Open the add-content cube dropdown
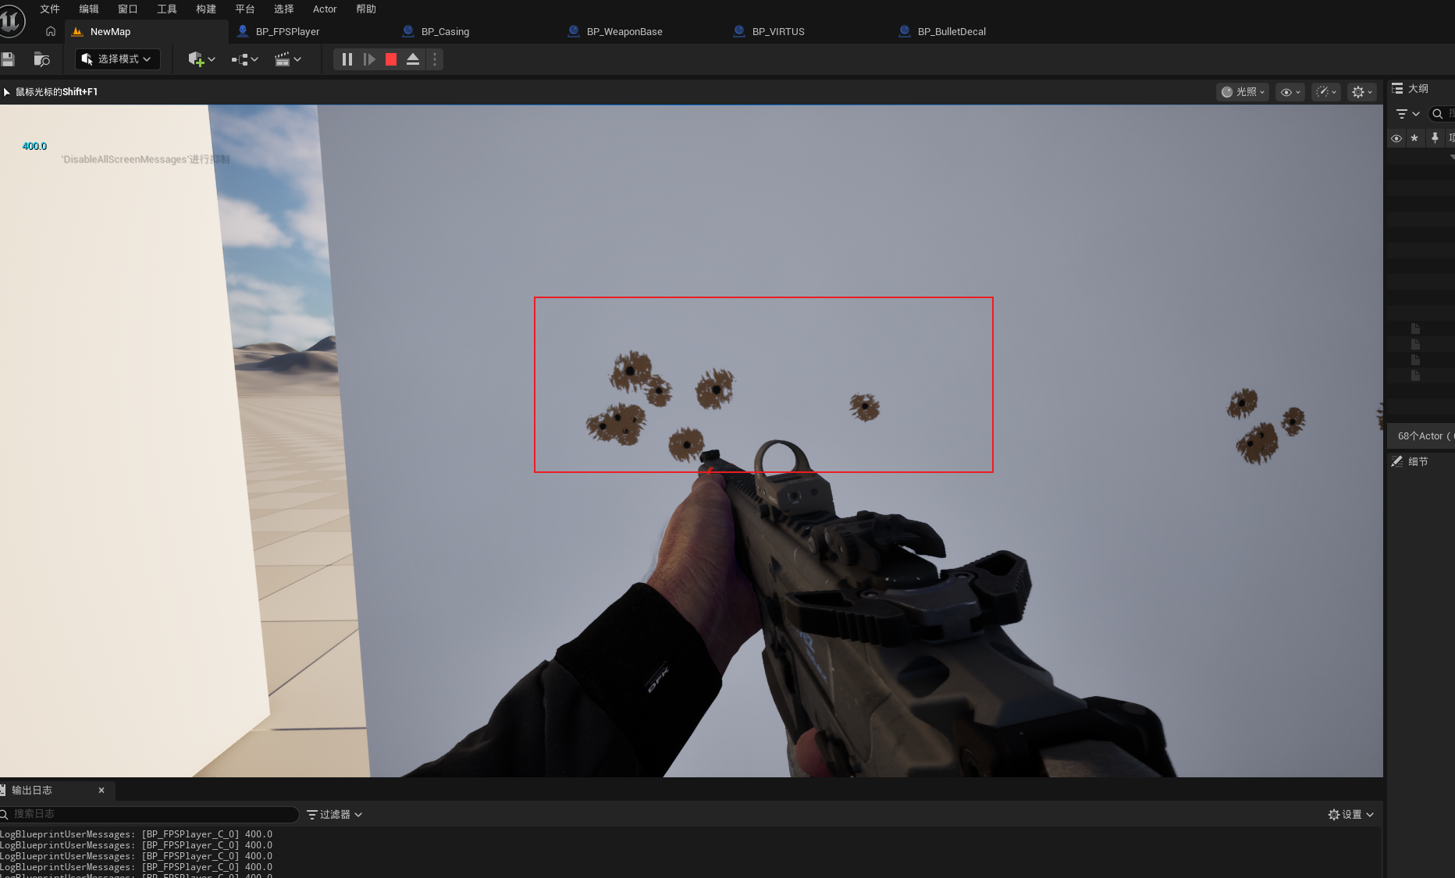The image size is (1455, 878). 201,59
